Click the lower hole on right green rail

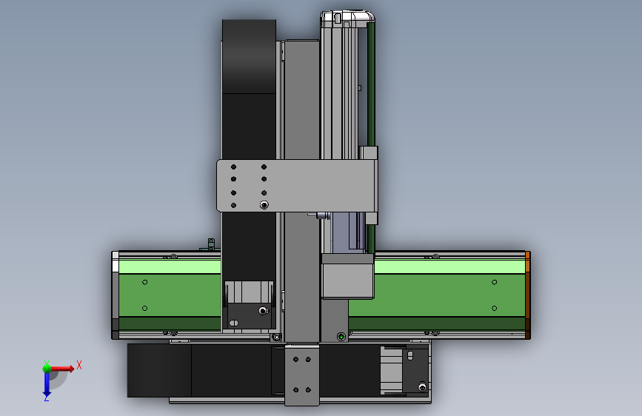(x=494, y=309)
